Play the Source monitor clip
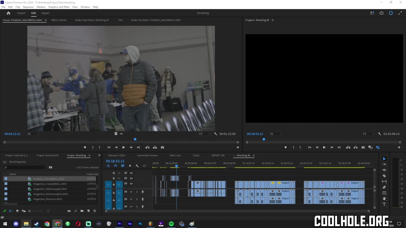Viewport: 406px width, 228px height. pos(123,147)
